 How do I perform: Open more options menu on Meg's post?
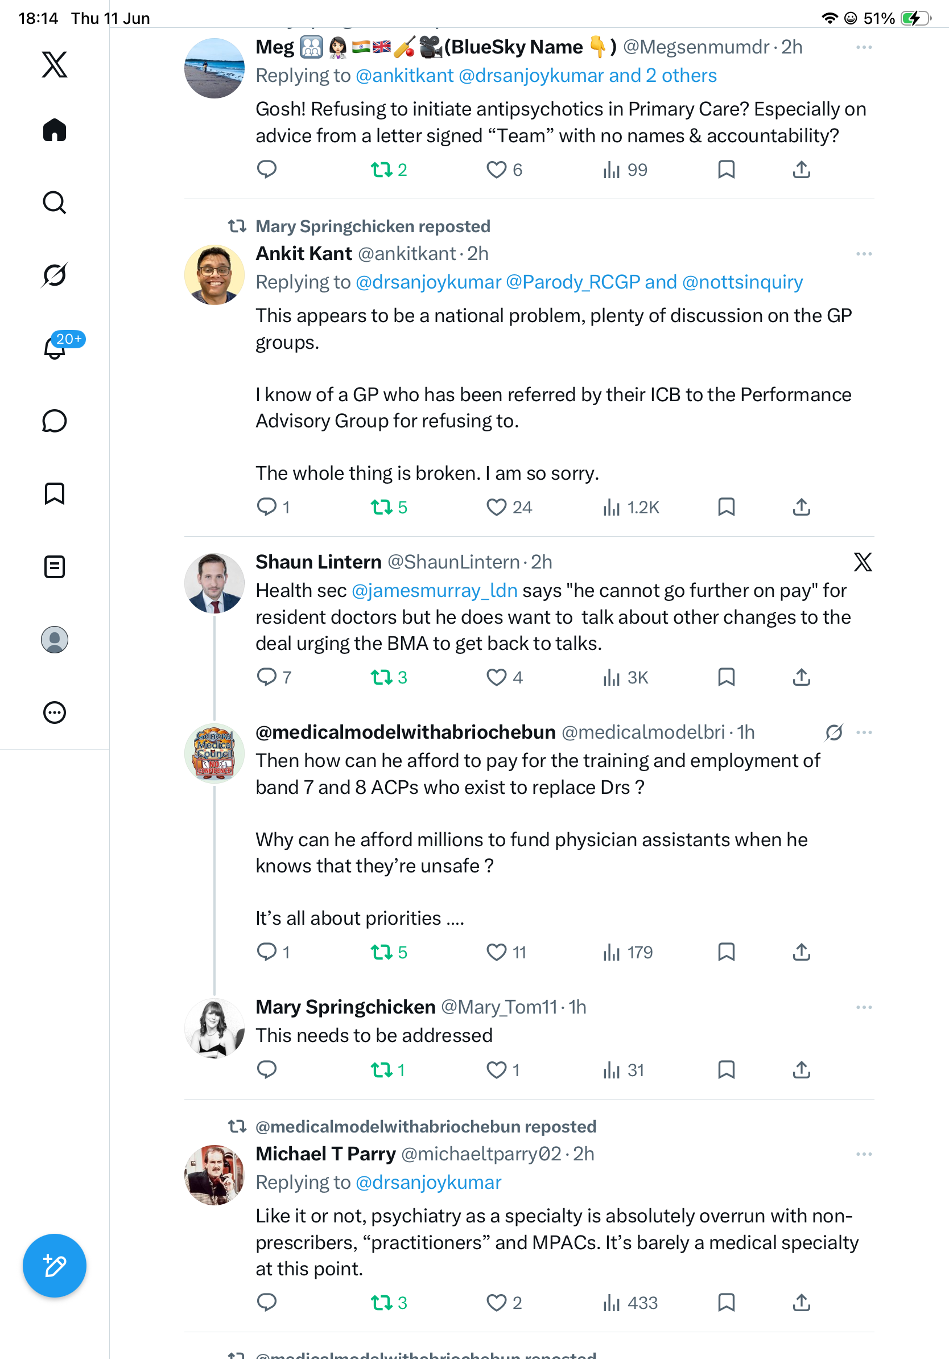(x=863, y=47)
